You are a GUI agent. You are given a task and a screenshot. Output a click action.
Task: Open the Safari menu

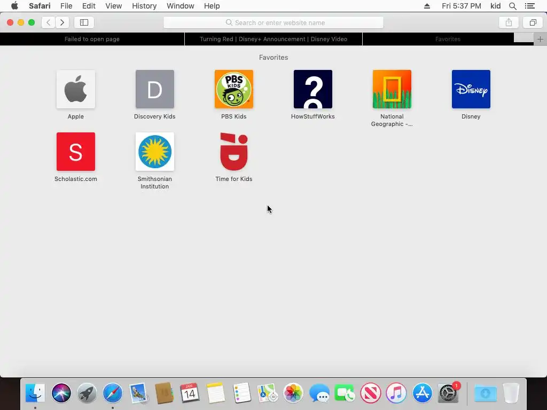[40, 6]
